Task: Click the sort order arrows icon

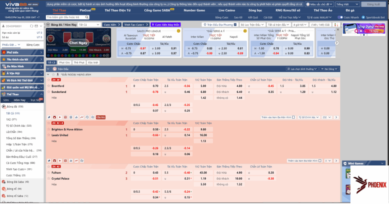Action: (x=336, y=25)
